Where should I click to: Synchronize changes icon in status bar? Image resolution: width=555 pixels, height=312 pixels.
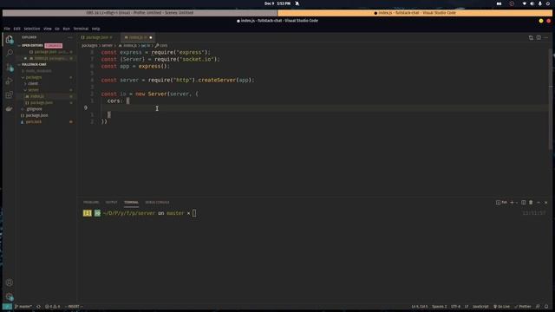38,306
